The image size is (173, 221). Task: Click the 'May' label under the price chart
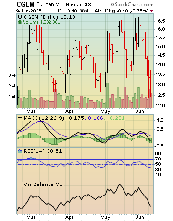click(x=105, y=111)
